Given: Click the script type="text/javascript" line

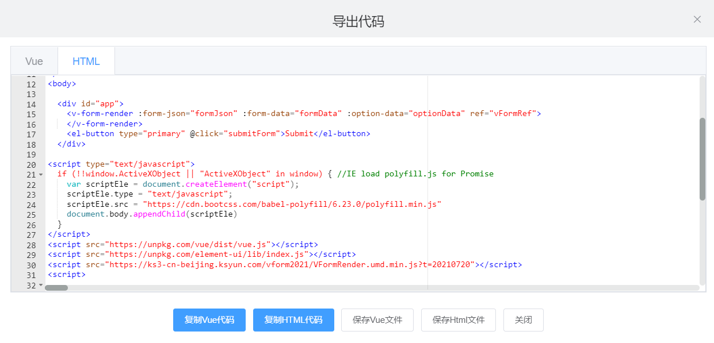Looking at the screenshot, I should tap(121, 164).
